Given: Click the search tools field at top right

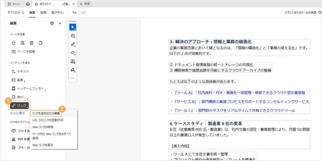Looking at the screenshot, I should 303,12.
